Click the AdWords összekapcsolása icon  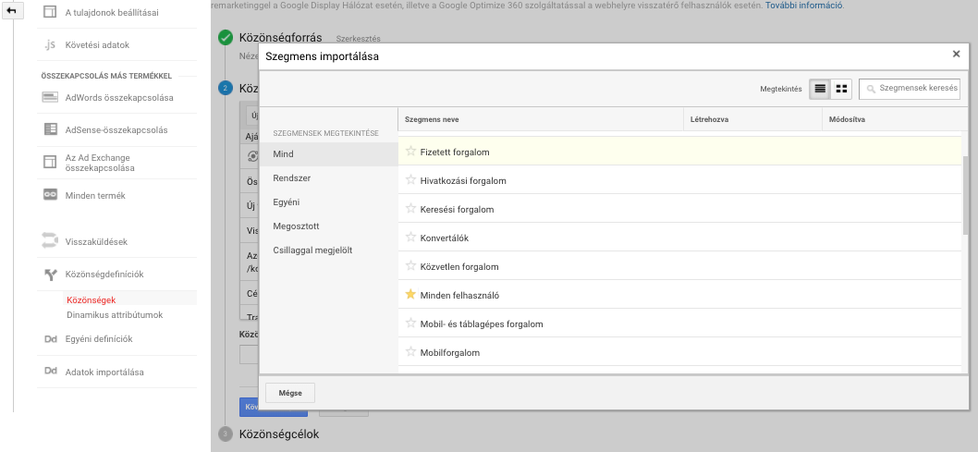(50, 97)
